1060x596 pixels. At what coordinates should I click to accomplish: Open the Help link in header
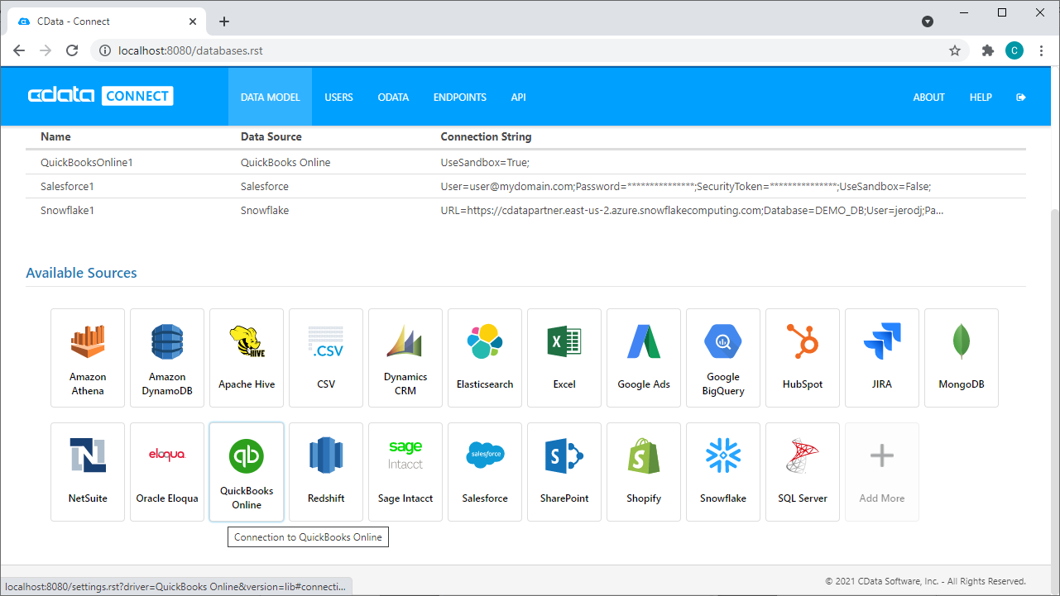point(981,97)
